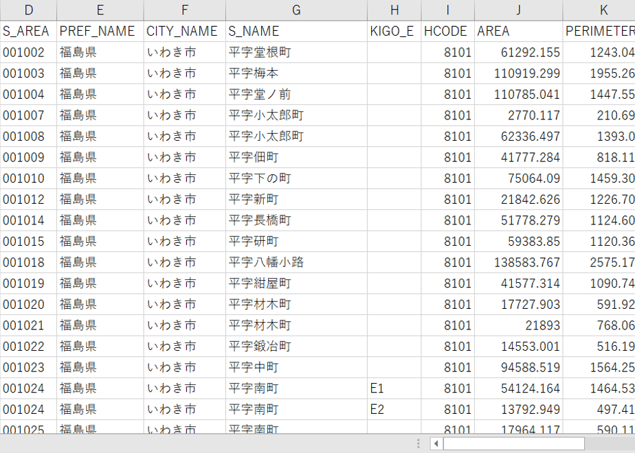Select S_AREA cell 001015
This screenshot has height=453, width=635.
(x=28, y=241)
